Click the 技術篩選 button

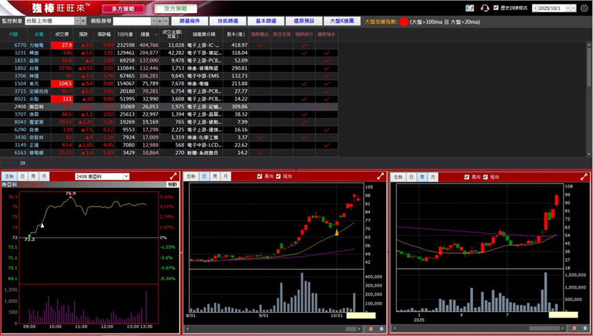tap(227, 21)
